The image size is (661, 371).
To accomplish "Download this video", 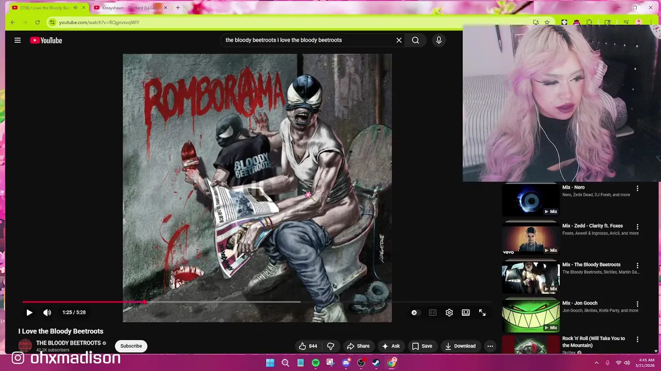I will [460, 346].
